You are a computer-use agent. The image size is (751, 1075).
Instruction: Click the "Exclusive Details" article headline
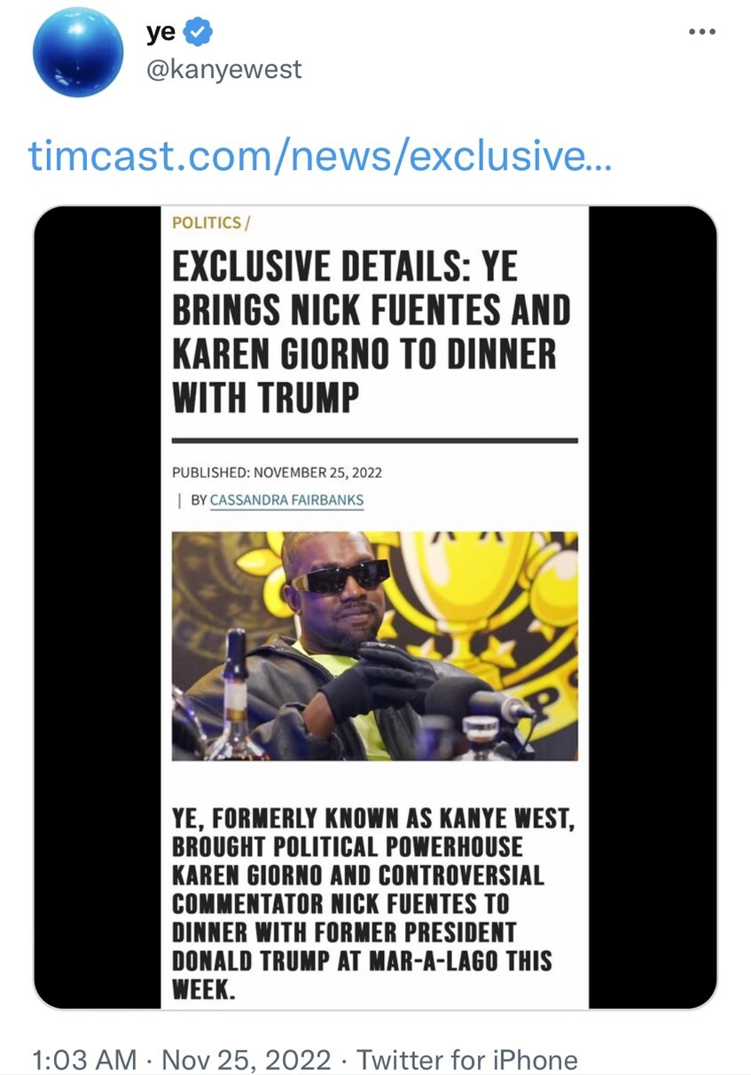[x=371, y=332]
